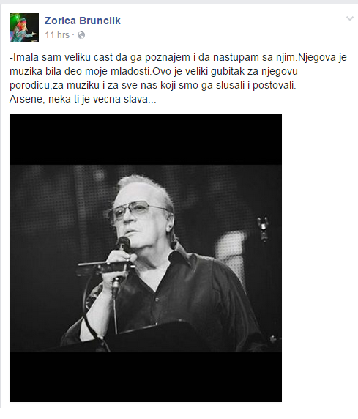Click the line Arsene, neka ti je vecna slava

(x=83, y=99)
